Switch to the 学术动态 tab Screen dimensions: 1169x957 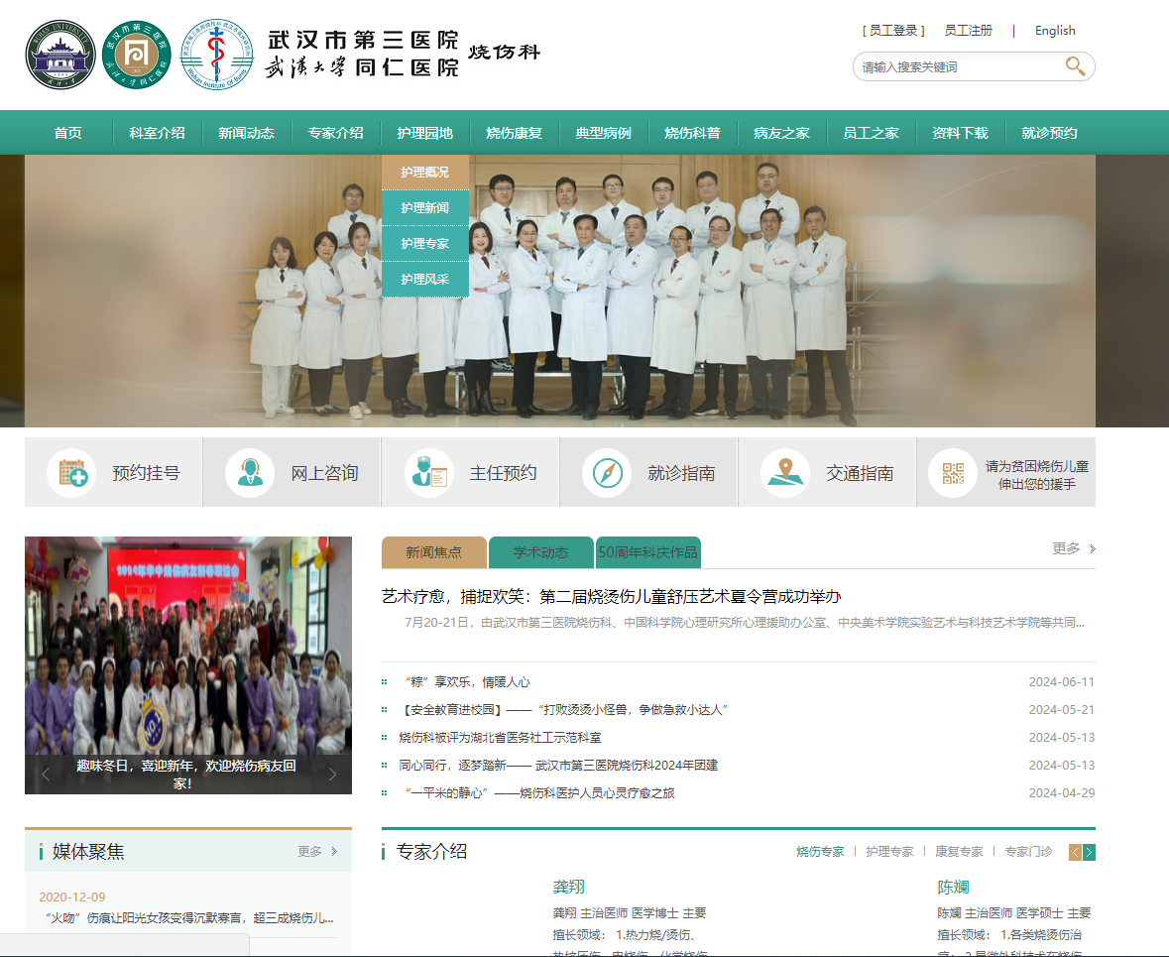coord(541,552)
